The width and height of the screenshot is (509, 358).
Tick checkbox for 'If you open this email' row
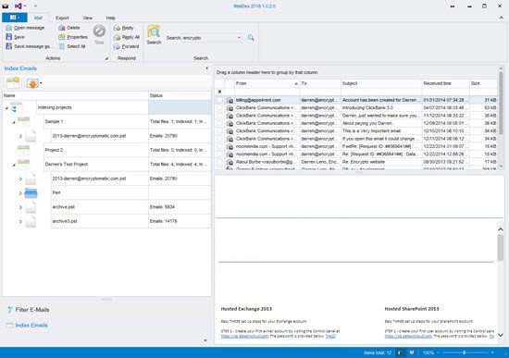219,139
